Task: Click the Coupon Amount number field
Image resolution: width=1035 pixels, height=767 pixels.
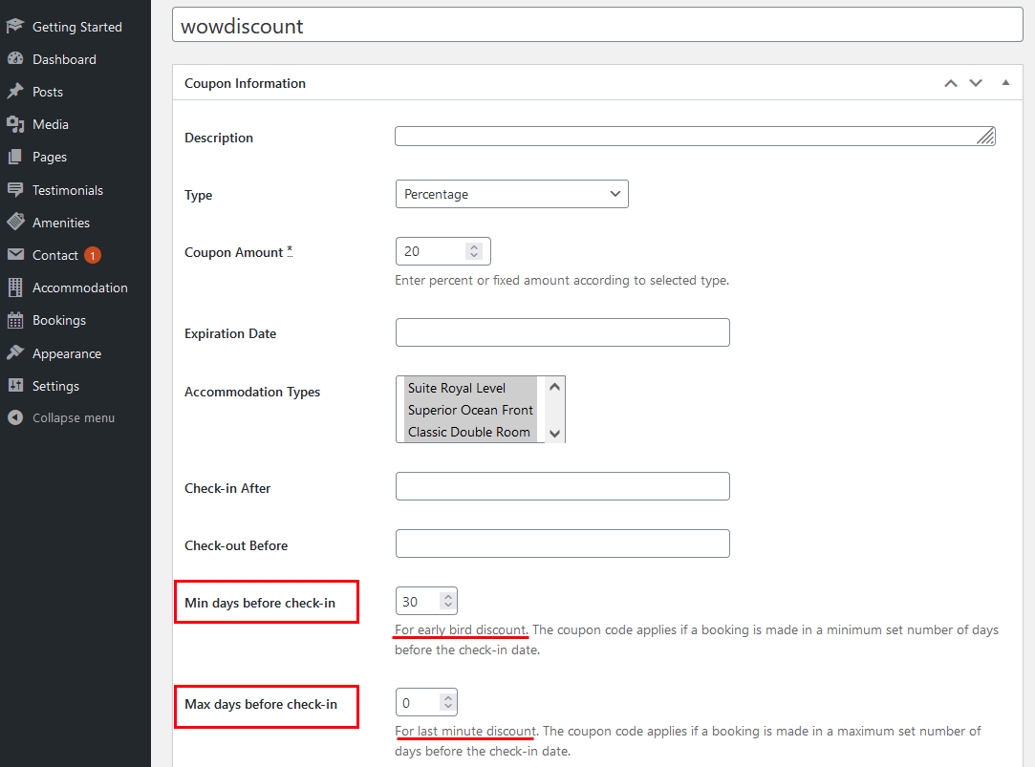Action: click(442, 251)
